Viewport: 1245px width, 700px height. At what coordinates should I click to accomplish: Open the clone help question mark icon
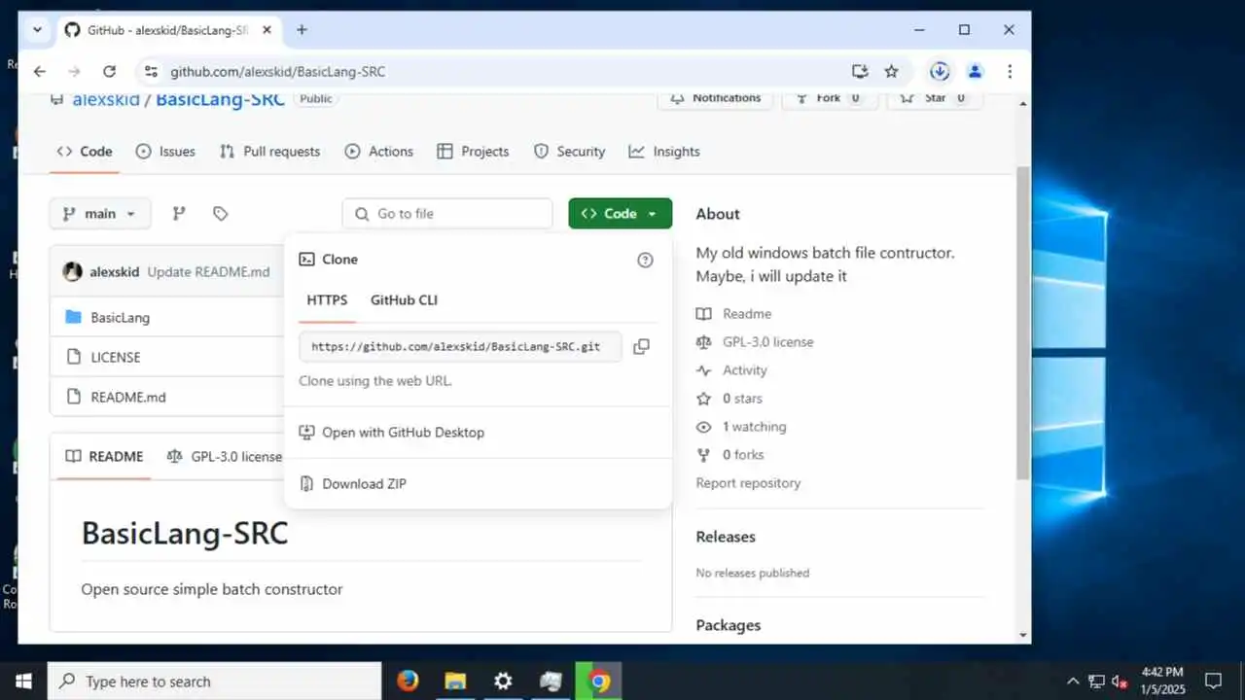click(645, 260)
